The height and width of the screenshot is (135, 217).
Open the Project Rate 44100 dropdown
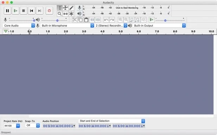pyautogui.click(x=18, y=126)
